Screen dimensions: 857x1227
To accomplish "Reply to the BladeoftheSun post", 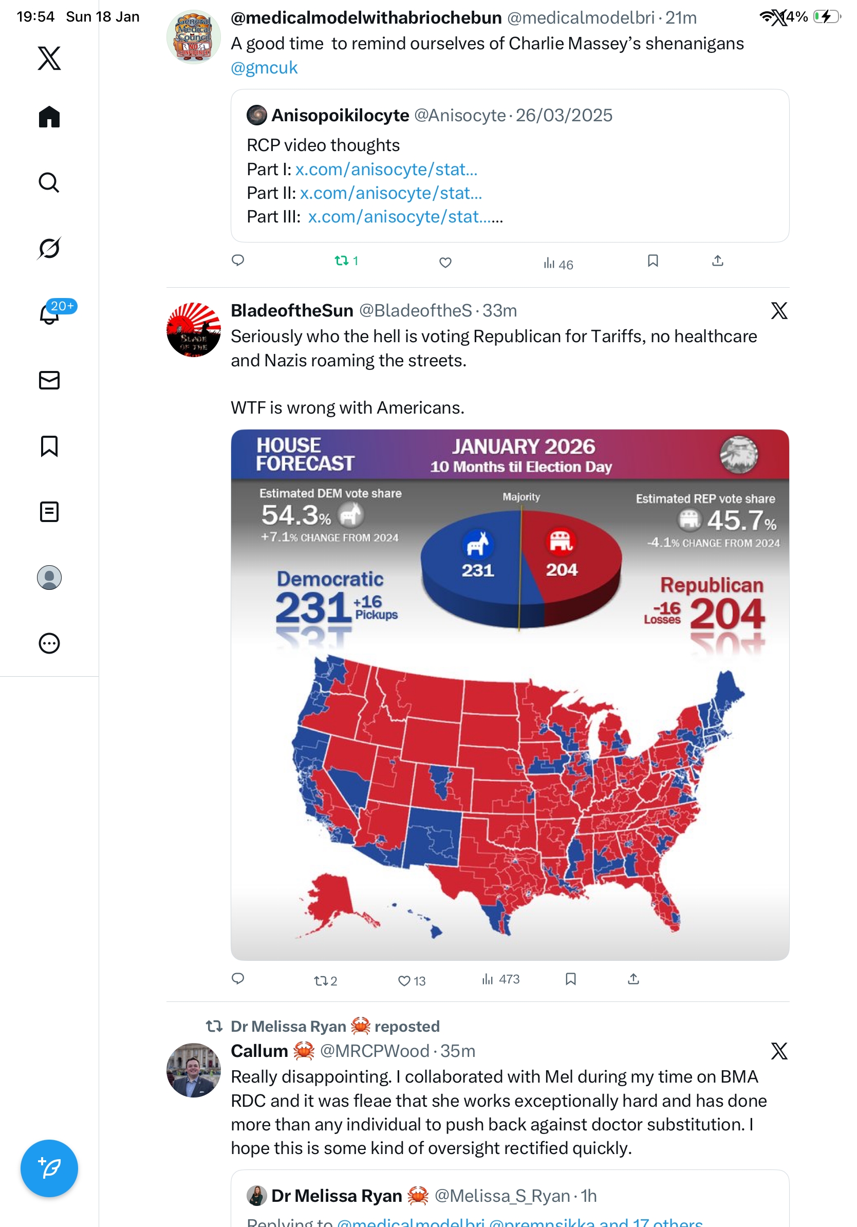I will point(238,979).
